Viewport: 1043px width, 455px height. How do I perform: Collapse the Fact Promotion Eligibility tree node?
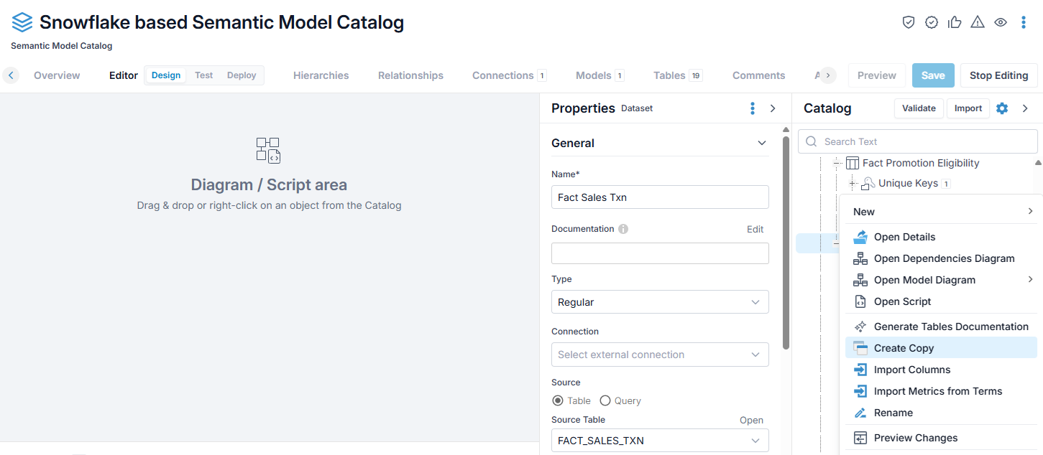(837, 164)
